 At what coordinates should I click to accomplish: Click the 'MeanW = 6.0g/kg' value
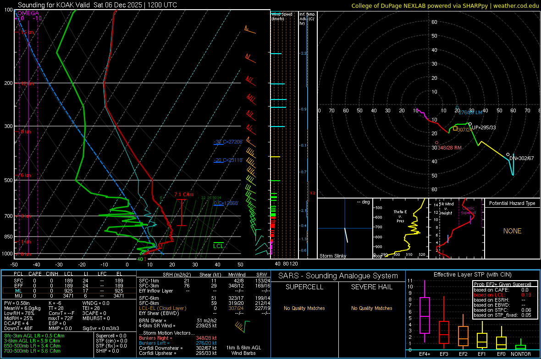22,308
